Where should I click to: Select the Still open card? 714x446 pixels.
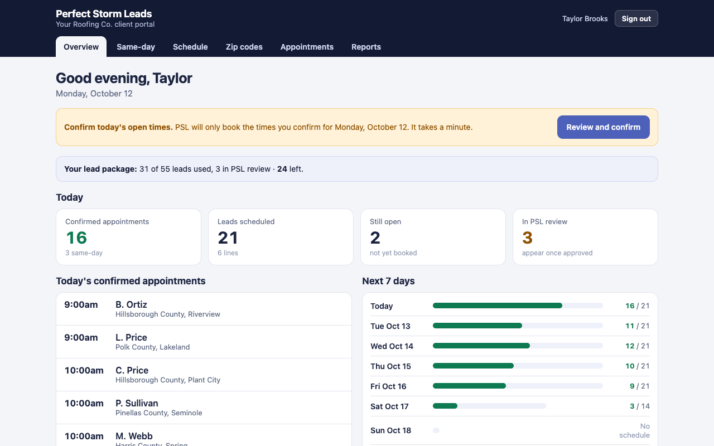pos(433,237)
